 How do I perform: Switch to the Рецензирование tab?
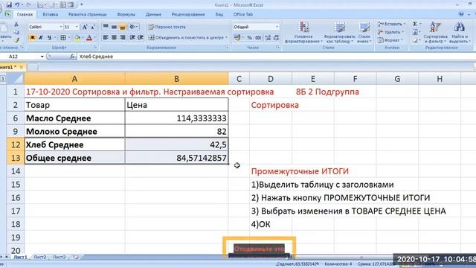[x=188, y=14]
